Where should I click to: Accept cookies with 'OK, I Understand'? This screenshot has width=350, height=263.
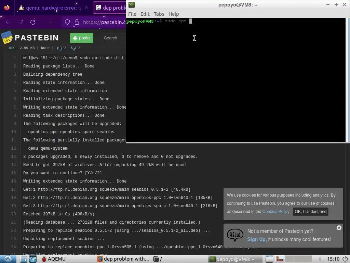click(310, 212)
